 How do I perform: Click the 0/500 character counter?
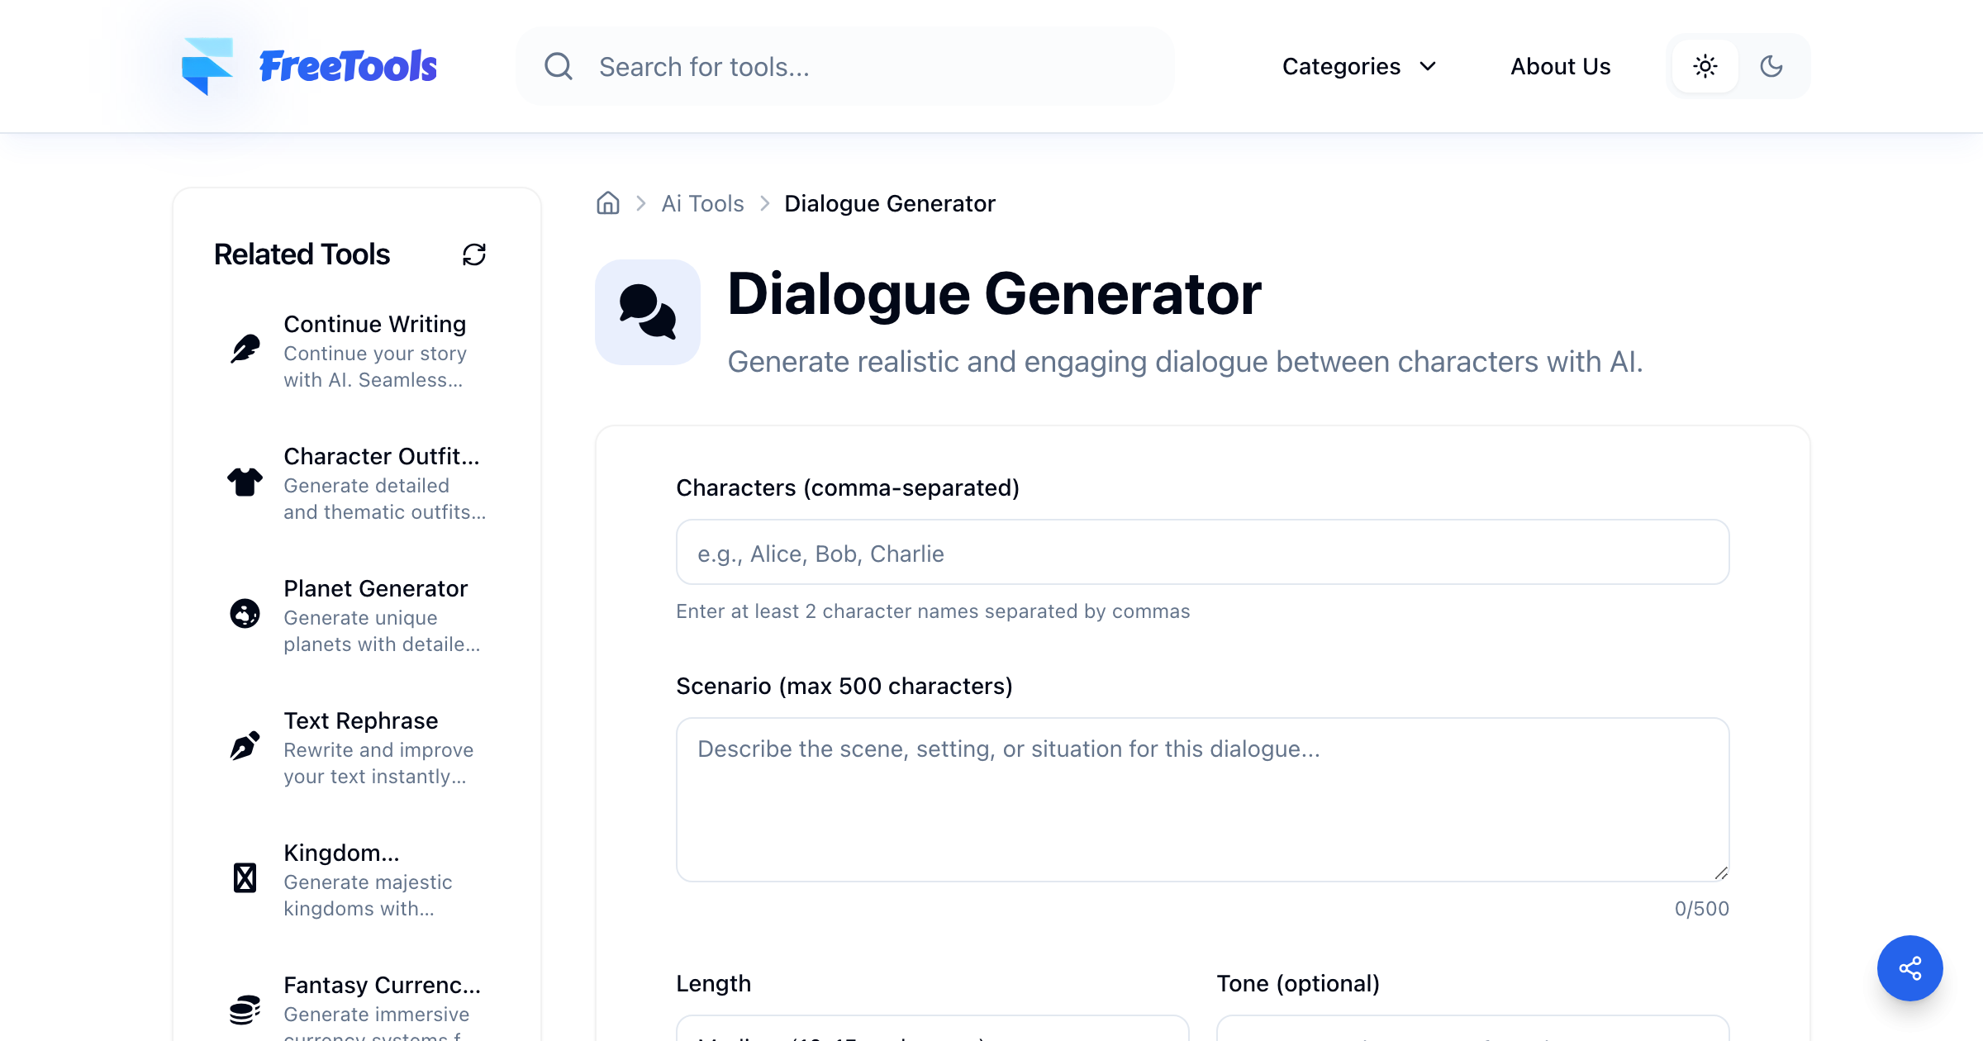click(x=1702, y=909)
